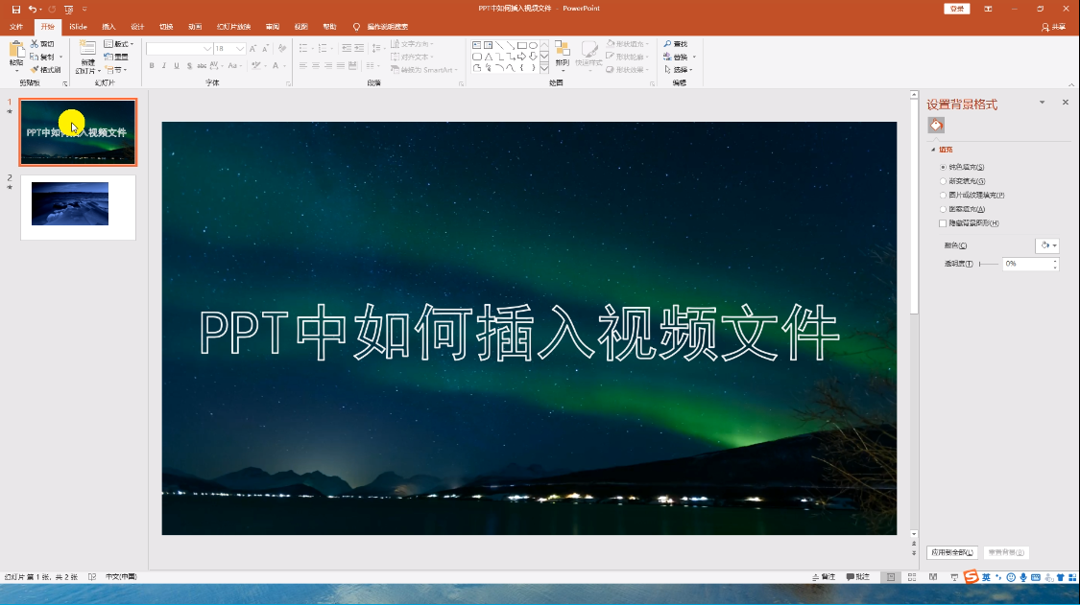
Task: Collapse the 填充 section in the pane
Action: point(934,149)
